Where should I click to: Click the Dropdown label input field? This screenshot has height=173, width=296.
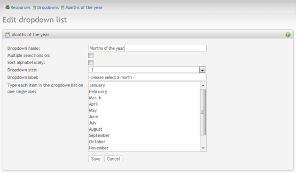tap(147, 77)
